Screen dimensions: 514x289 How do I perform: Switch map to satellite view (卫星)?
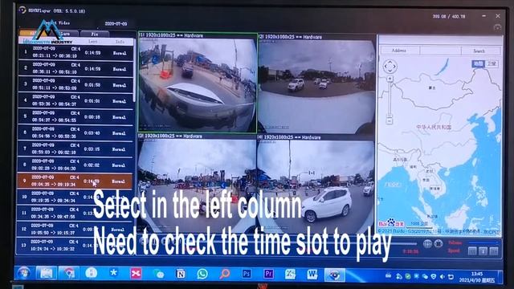click(x=492, y=63)
